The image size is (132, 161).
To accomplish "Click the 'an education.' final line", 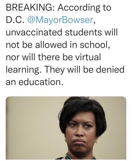I will click(34, 82).
